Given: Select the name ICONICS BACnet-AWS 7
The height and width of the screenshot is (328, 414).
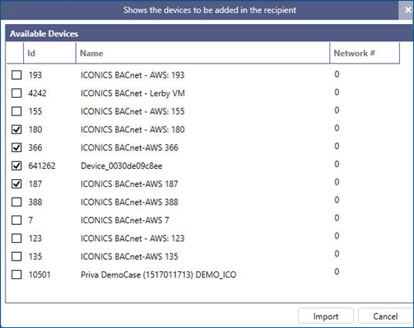Looking at the screenshot, I should pos(125,220).
